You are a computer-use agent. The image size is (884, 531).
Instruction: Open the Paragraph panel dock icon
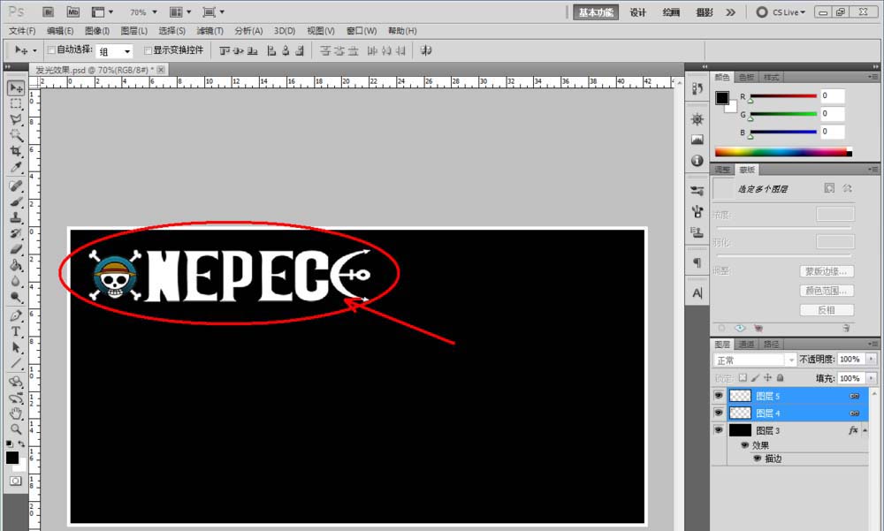697,262
